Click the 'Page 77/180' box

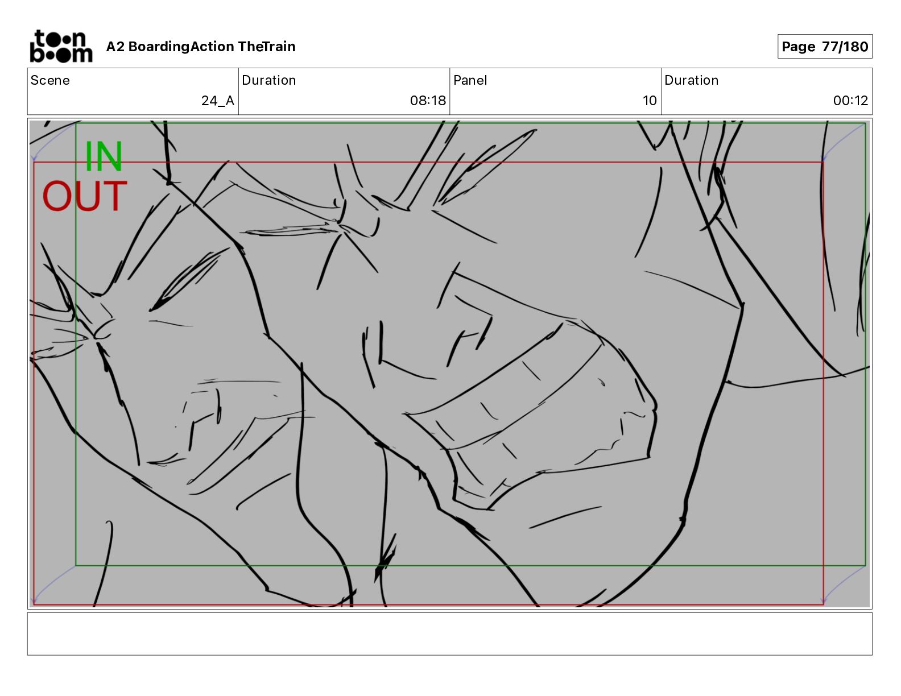pyautogui.click(x=825, y=47)
